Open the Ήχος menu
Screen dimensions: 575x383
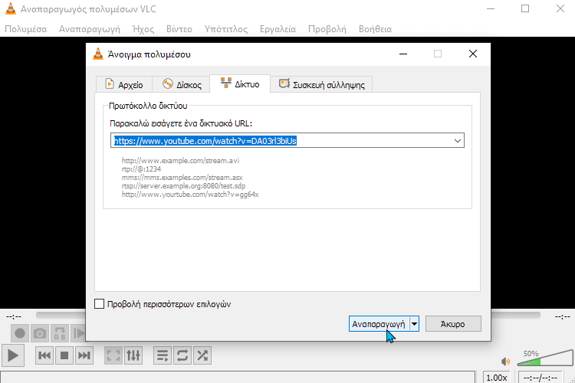pyautogui.click(x=143, y=29)
